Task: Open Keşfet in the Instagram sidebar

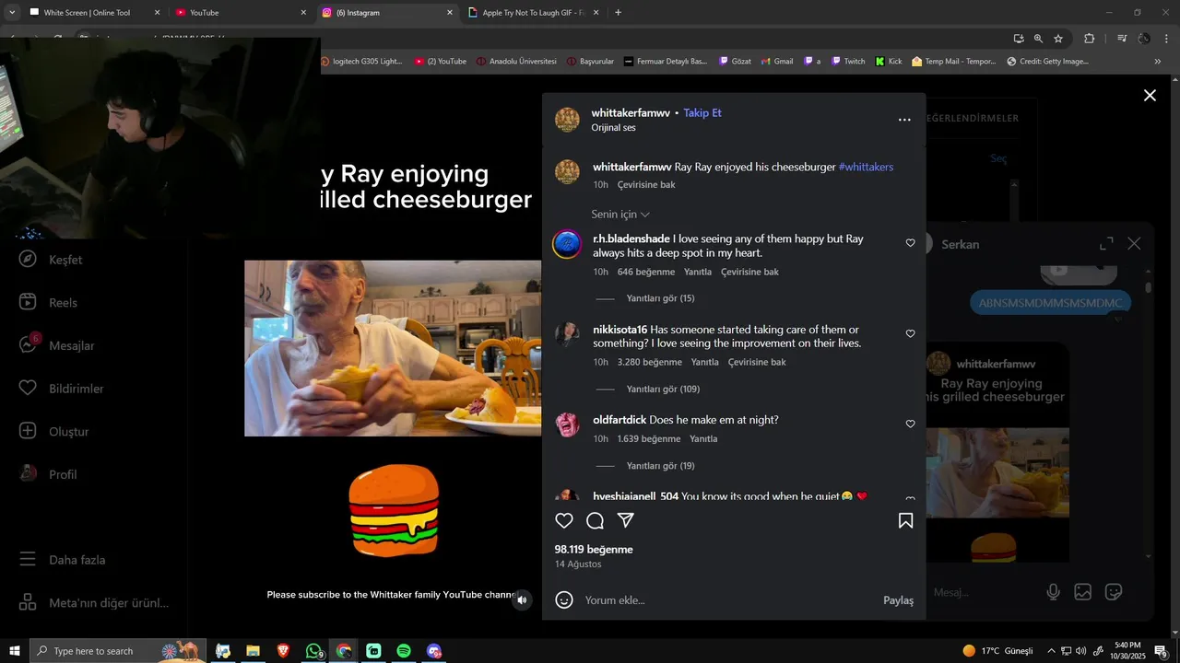Action: pos(52,260)
